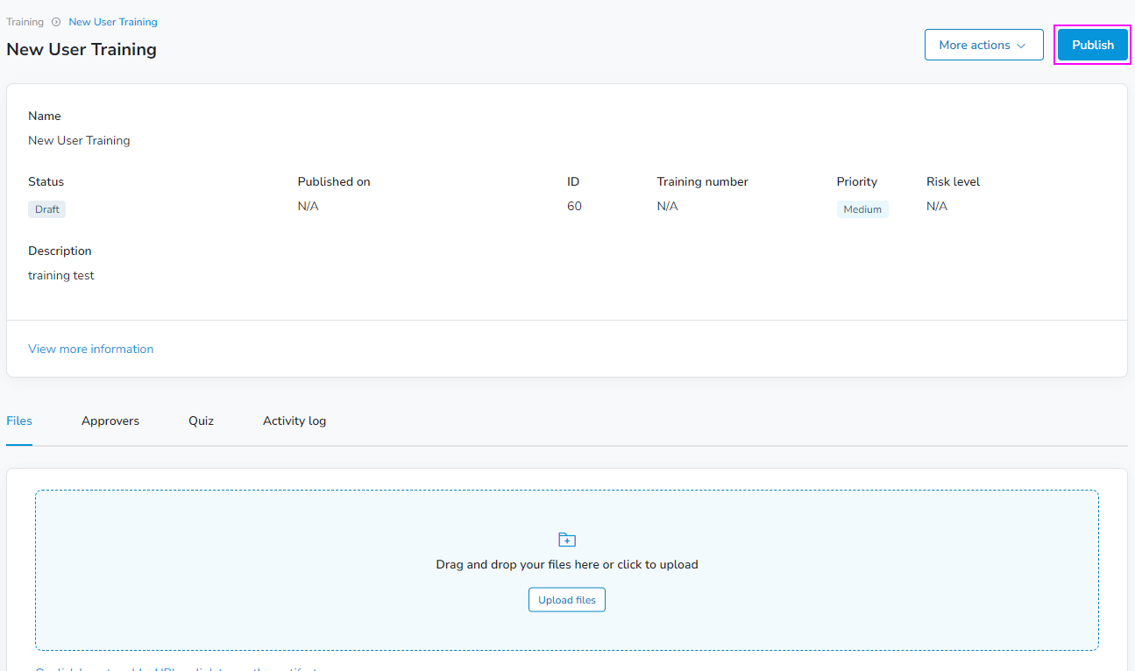
Task: Open the Quiz tab
Action: [x=201, y=420]
